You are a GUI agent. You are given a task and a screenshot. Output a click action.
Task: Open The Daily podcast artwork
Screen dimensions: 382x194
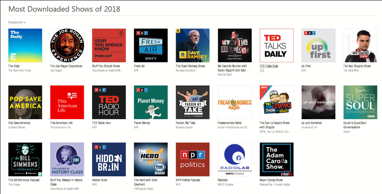pyautogui.click(x=25, y=45)
